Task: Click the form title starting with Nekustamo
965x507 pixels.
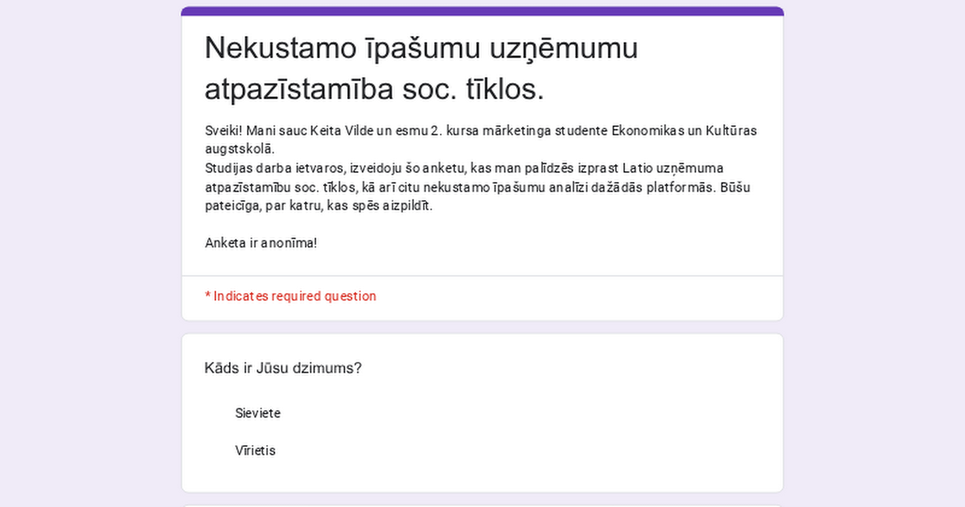Action: [x=421, y=48]
